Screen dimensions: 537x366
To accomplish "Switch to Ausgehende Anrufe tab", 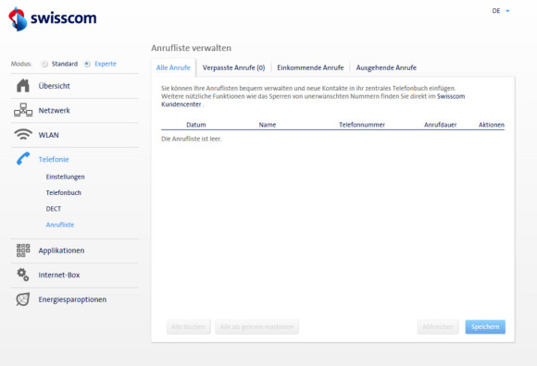I will 386,67.
